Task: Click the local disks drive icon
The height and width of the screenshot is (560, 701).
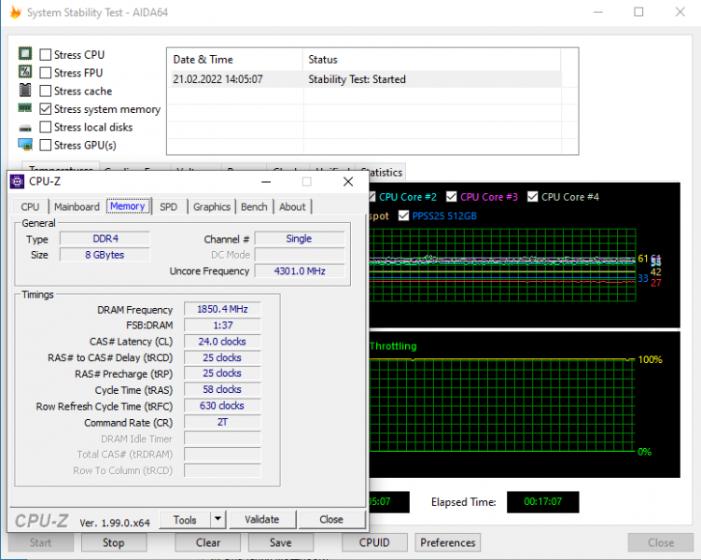Action: pyautogui.click(x=25, y=128)
